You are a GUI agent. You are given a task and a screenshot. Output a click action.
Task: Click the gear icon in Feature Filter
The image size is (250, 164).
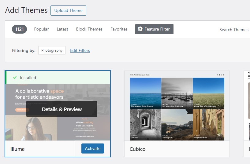point(140,29)
